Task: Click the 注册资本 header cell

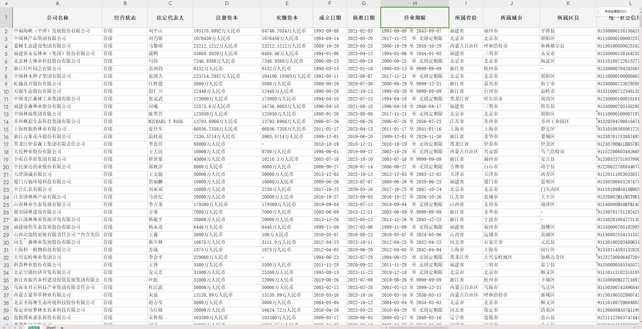Action: (227, 18)
